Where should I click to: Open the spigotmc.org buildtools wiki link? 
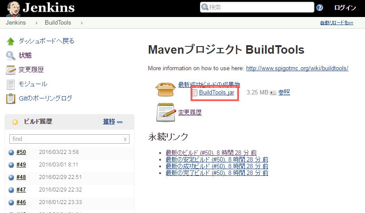tap(297, 68)
